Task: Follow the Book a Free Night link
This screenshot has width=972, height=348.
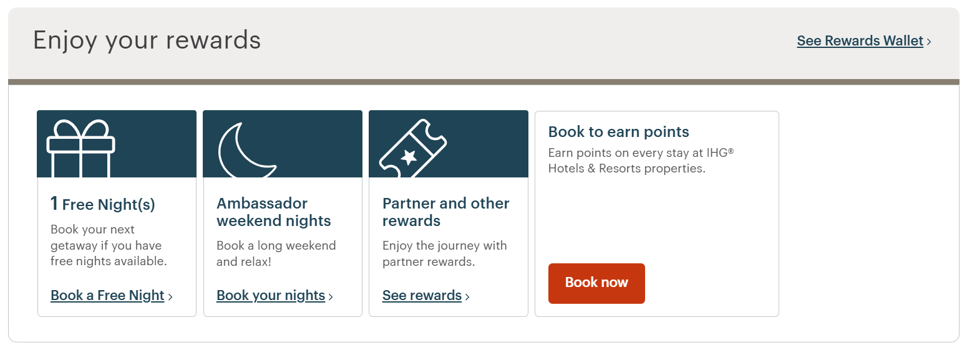Action: coord(107,295)
